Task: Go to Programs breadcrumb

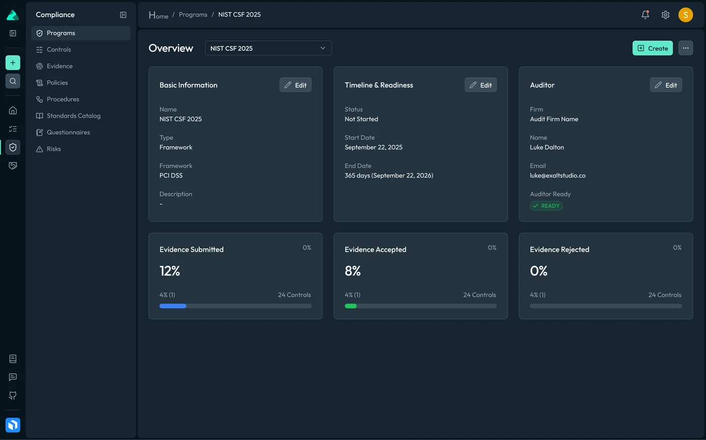Action: click(193, 15)
